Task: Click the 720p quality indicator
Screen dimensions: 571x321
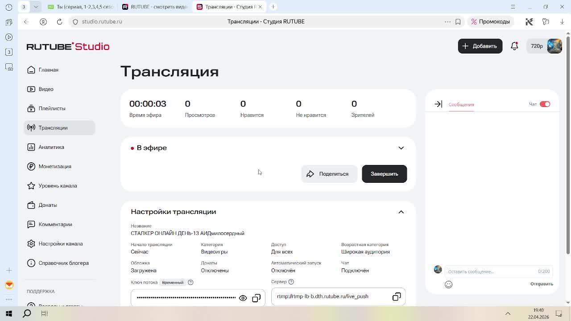Action: (537, 46)
